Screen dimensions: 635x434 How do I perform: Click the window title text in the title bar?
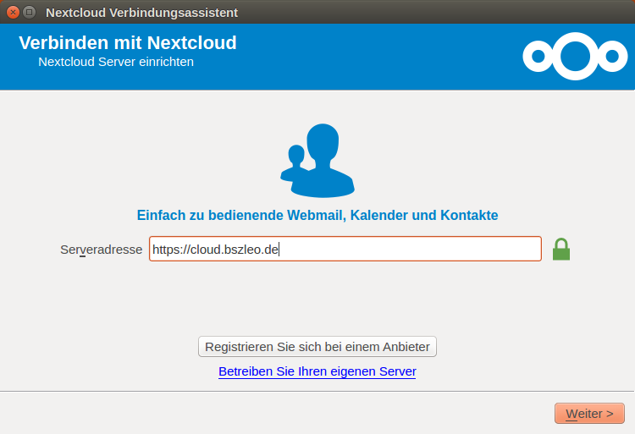(x=141, y=12)
